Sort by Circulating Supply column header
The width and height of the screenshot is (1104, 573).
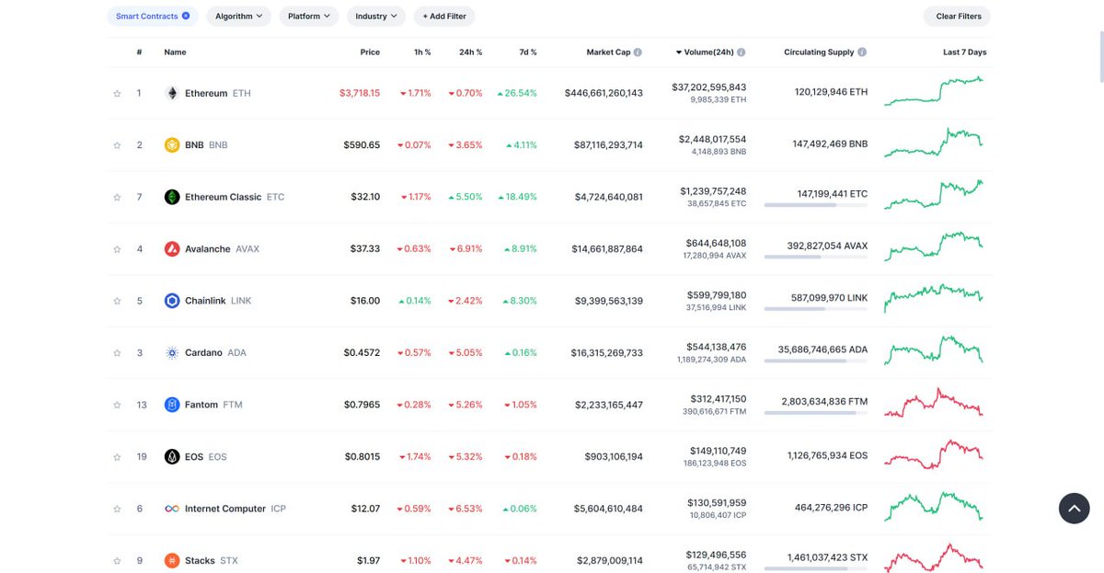(x=819, y=52)
